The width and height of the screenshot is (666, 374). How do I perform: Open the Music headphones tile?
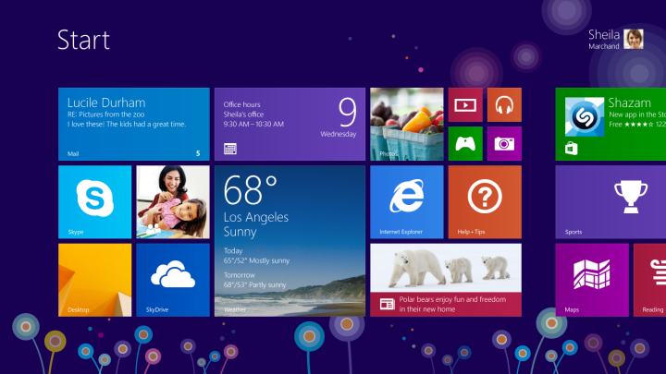click(504, 104)
